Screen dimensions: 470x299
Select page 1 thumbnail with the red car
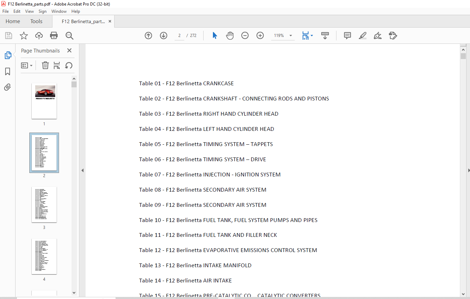click(44, 101)
